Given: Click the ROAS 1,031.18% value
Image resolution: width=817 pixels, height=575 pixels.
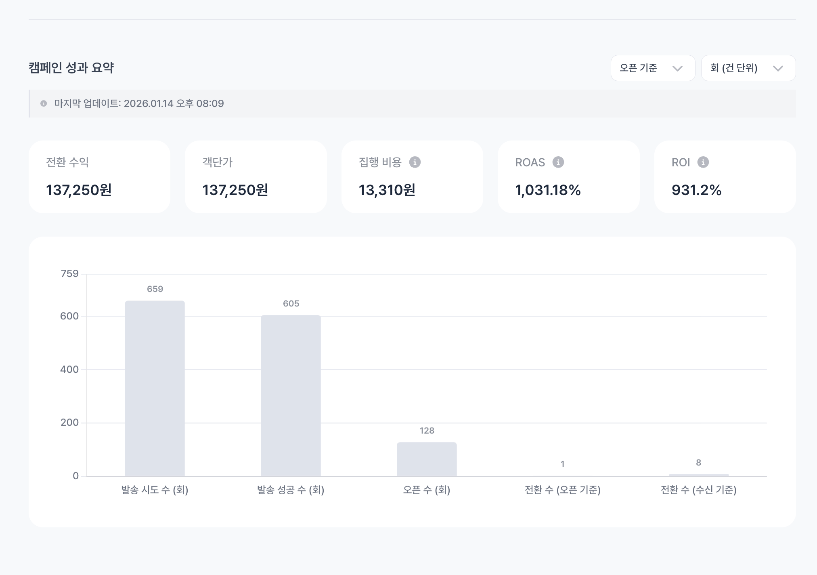Looking at the screenshot, I should [547, 190].
